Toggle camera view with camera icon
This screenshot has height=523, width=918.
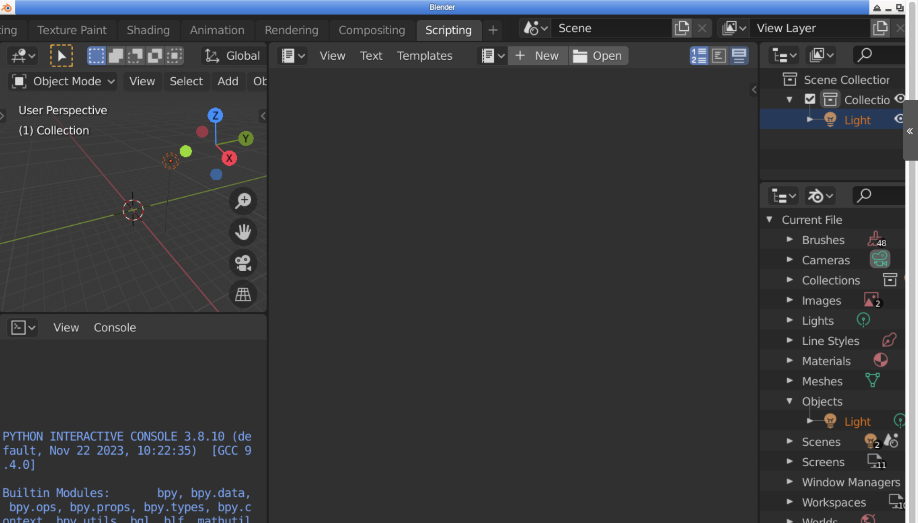(243, 263)
